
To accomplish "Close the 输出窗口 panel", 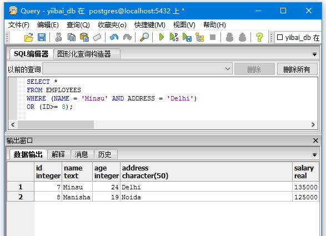I will pos(315,140).
